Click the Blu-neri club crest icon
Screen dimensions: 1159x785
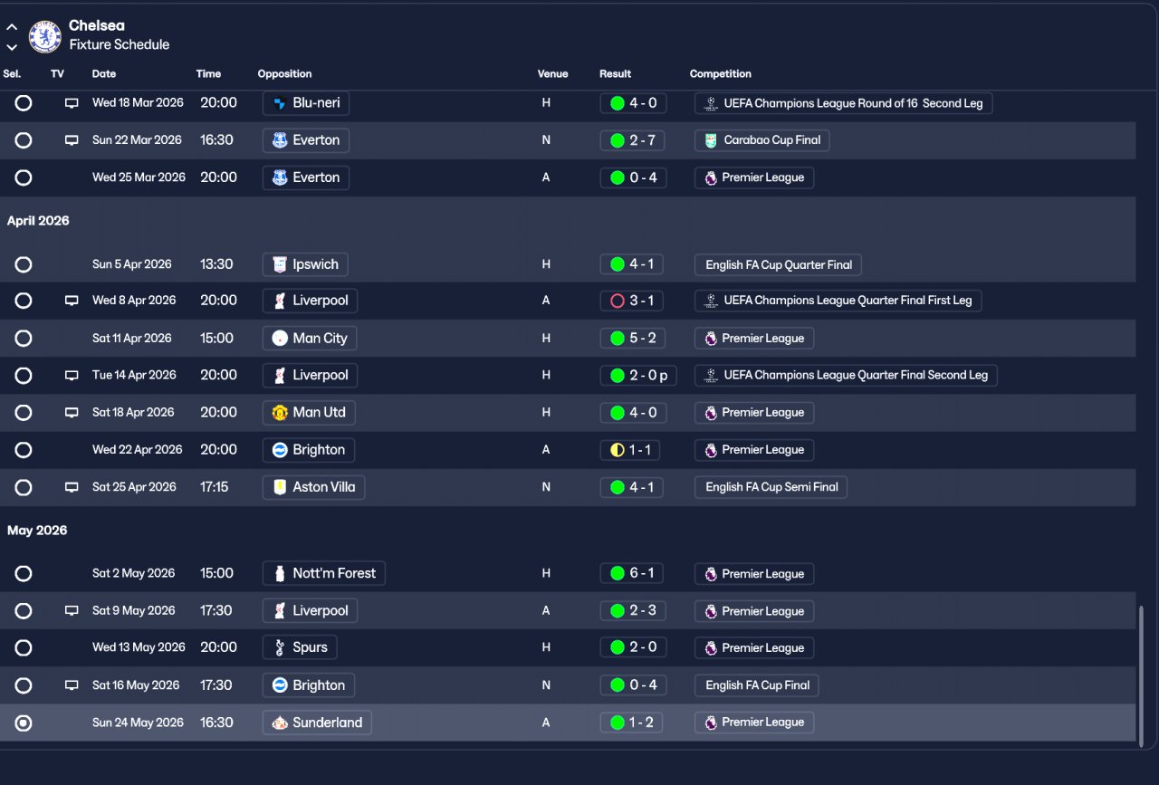pos(280,103)
